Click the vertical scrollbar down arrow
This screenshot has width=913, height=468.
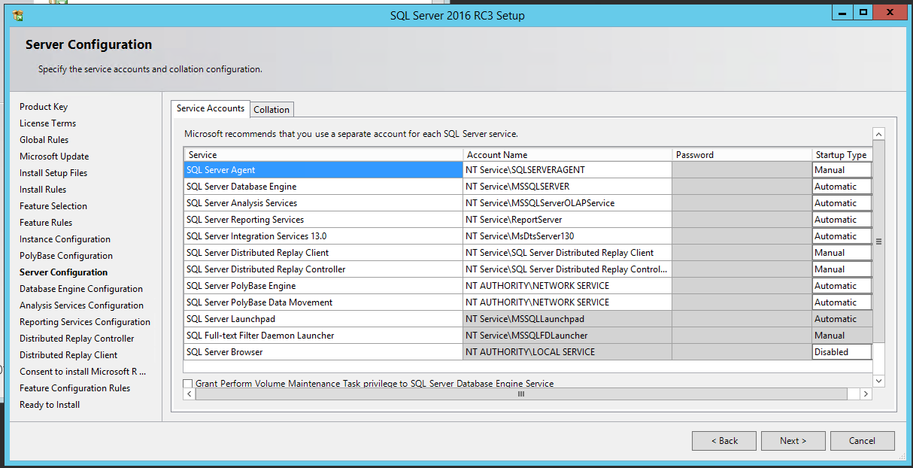coord(878,381)
